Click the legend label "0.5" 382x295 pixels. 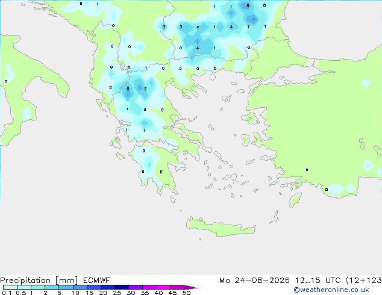coord(21,293)
